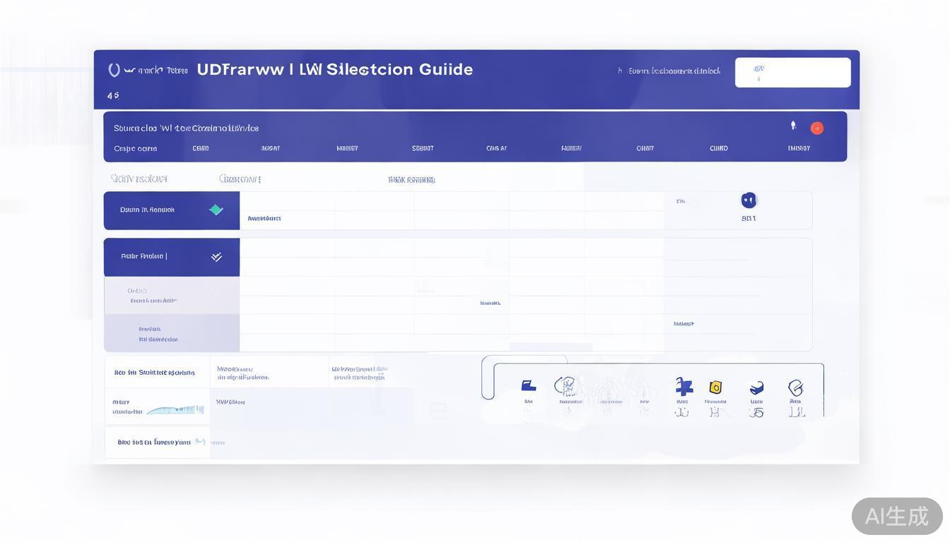The image size is (950, 542).
Task: Click the outlined leaf circle icon at far right
Action: [x=795, y=387]
